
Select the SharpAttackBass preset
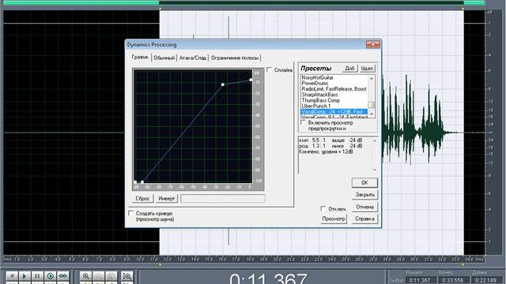coord(334,95)
